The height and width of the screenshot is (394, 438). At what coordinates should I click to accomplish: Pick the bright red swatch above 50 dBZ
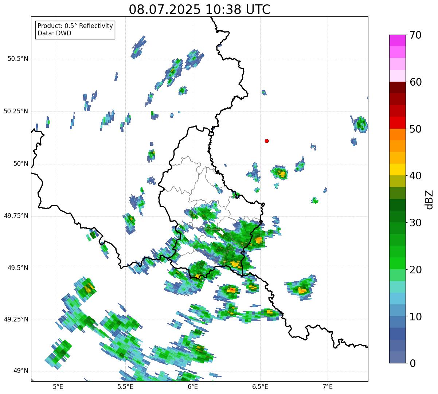398,123
